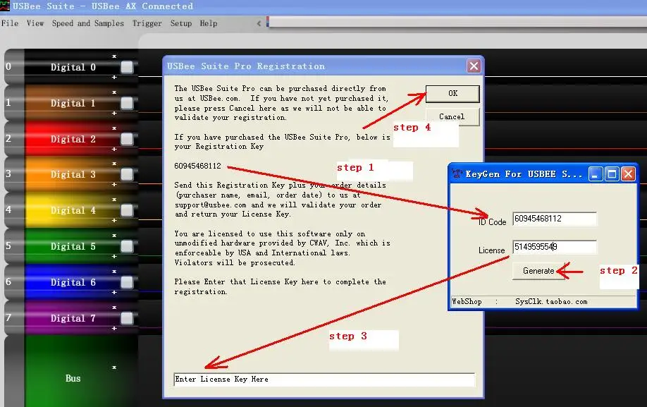This screenshot has width=647, height=407.
Task: Open the Setup menu
Action: coord(181,23)
